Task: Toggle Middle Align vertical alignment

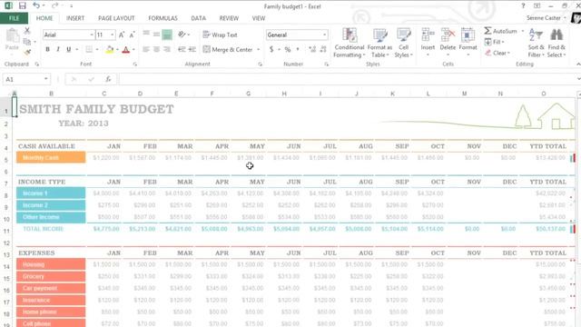Action: 157,35
